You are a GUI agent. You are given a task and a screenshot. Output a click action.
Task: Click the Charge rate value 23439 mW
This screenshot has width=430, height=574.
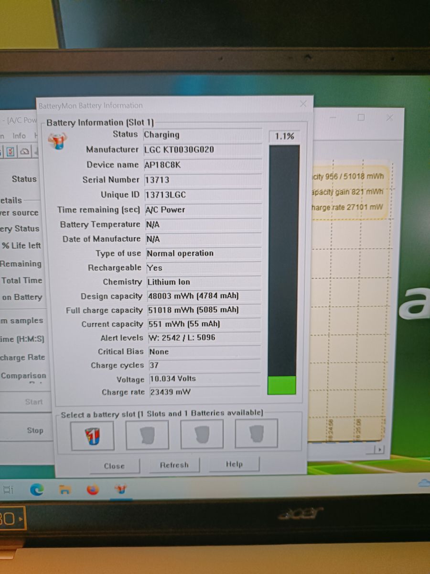[x=204, y=392]
